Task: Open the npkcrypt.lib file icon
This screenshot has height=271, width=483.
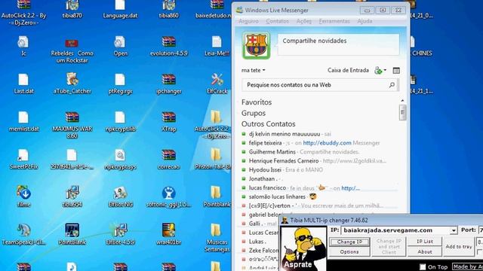Action: click(x=120, y=122)
